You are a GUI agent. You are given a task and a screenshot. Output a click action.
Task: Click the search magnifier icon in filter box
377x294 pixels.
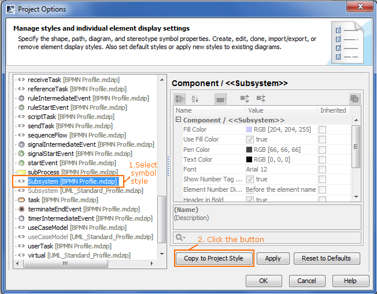tap(179, 238)
